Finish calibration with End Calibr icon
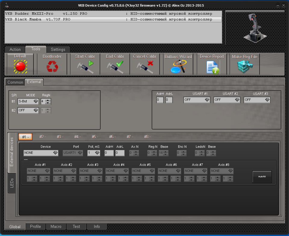Image resolution: width=289 pixels, height=236 pixels. point(115,67)
